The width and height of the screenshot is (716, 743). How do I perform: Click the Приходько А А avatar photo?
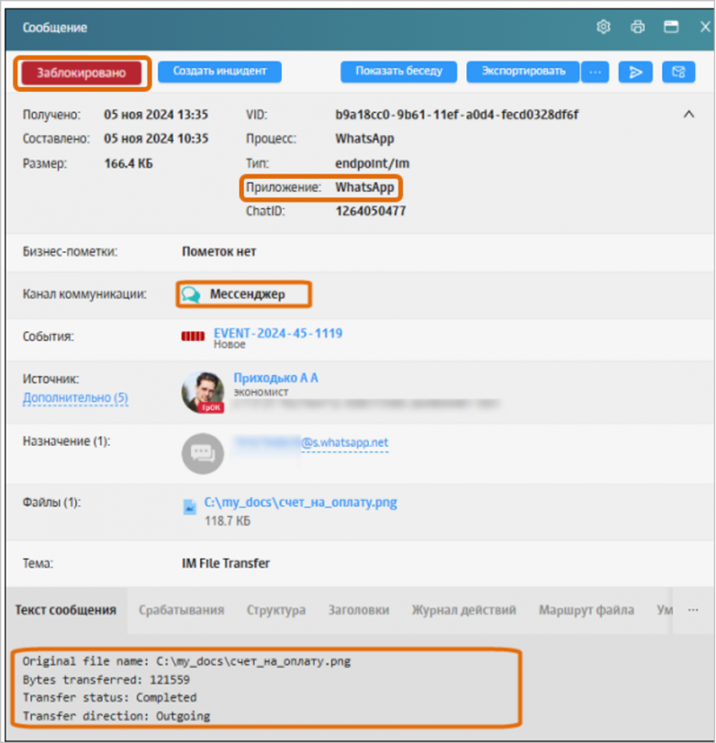click(202, 393)
